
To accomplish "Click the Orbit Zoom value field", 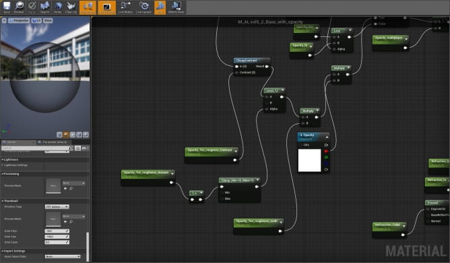I will point(57,242).
